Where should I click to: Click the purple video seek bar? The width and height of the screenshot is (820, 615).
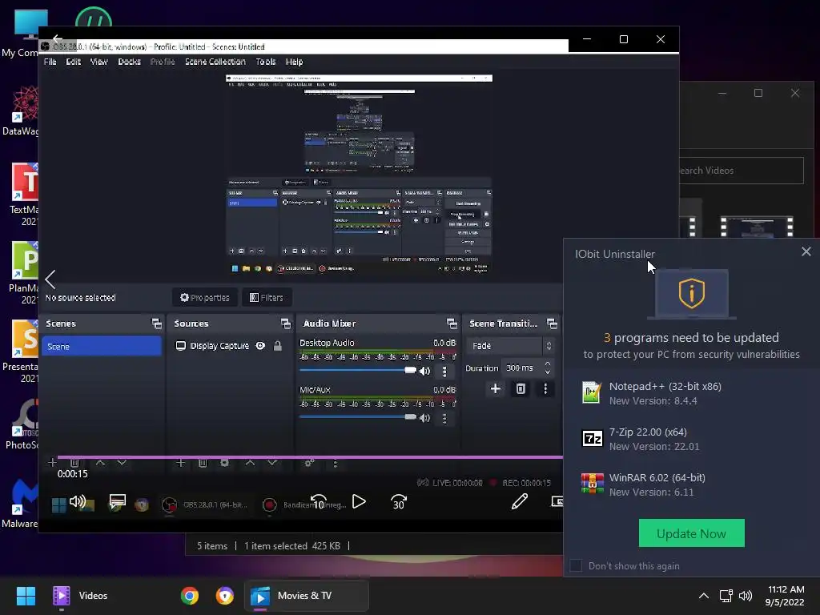pyautogui.click(x=310, y=457)
